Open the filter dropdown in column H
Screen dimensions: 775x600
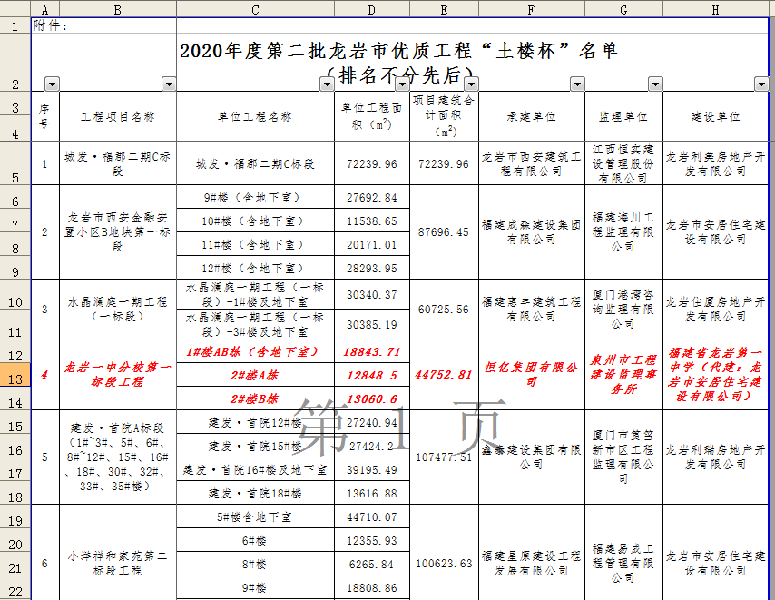tap(760, 84)
